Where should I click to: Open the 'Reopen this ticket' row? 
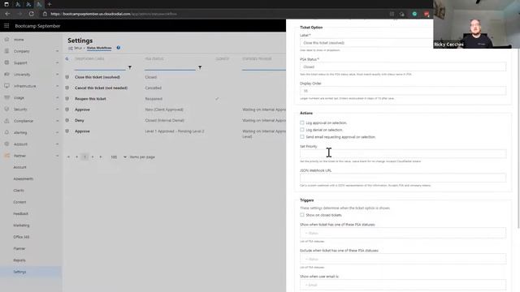[90, 99]
